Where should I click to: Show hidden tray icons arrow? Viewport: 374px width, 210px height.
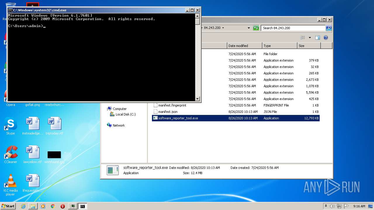[326, 206]
